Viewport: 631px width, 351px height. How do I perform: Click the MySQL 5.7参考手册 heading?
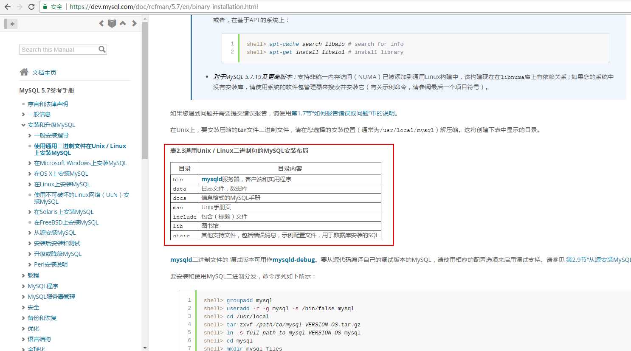(x=47, y=90)
